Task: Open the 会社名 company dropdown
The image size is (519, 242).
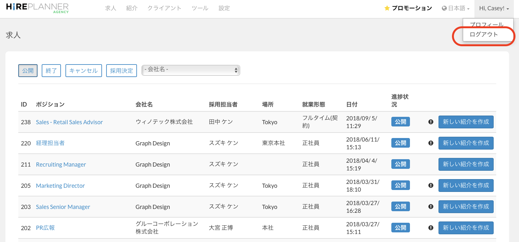Action: coord(191,70)
